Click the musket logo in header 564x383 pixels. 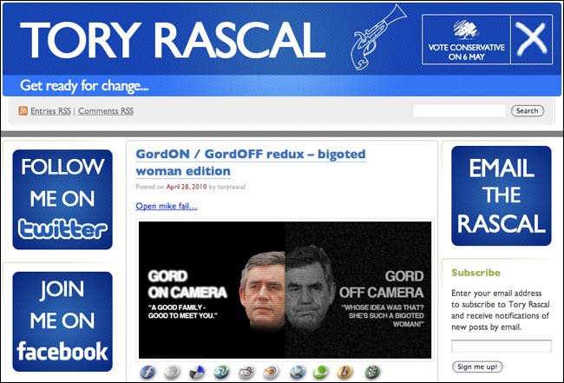point(377,36)
